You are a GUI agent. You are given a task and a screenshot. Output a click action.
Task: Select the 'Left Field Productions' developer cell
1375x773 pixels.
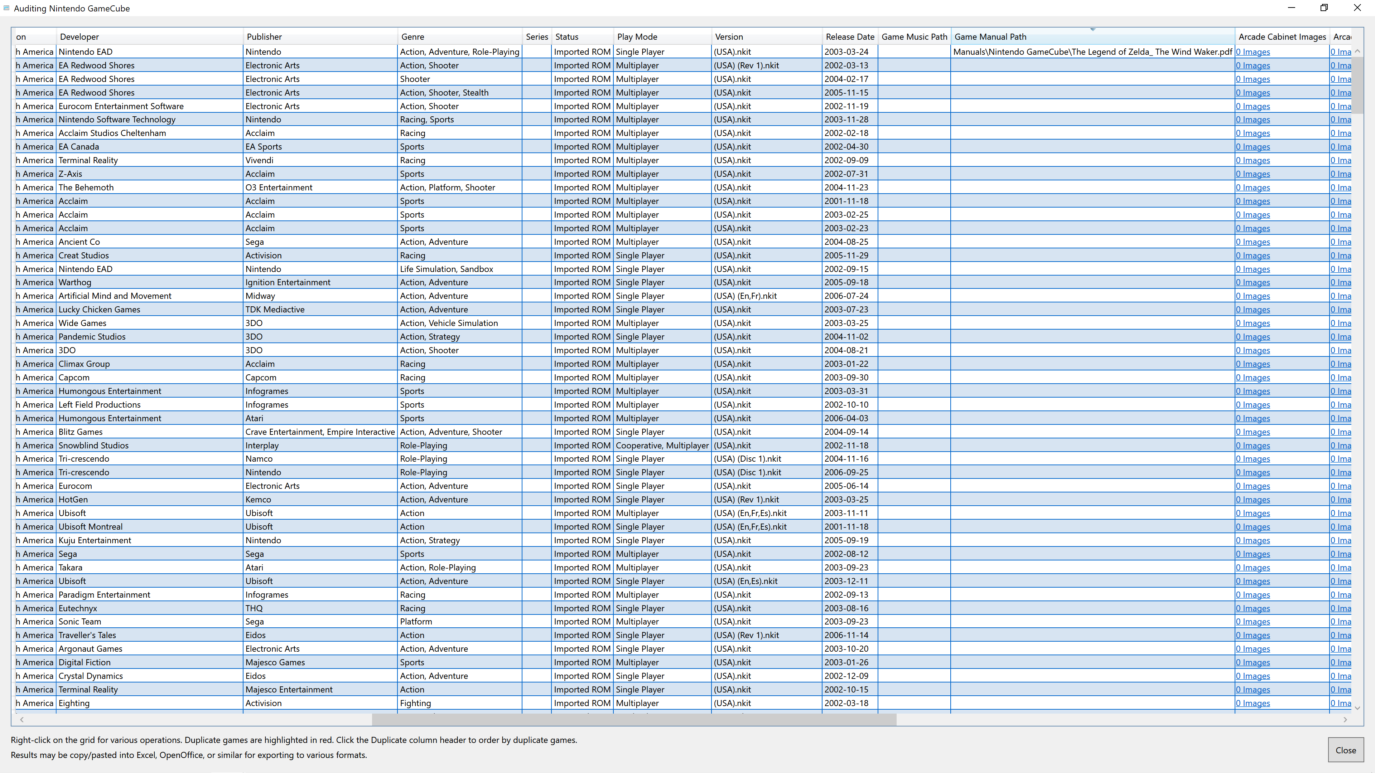click(149, 404)
